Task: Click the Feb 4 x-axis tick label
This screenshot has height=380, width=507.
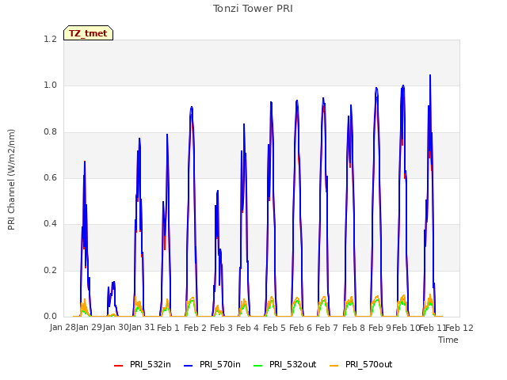Action: click(x=247, y=328)
